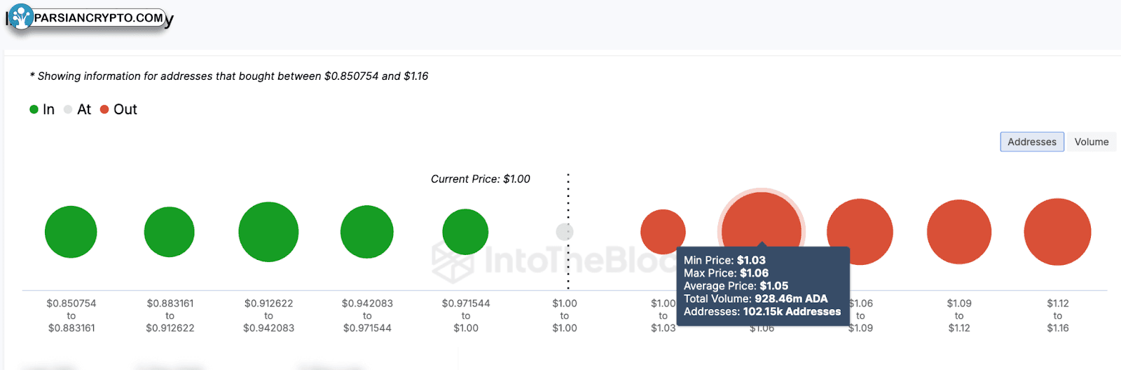Select the green bubble for $0.942083 to $0.971544
Image resolution: width=1121 pixels, height=370 pixels.
(x=367, y=232)
